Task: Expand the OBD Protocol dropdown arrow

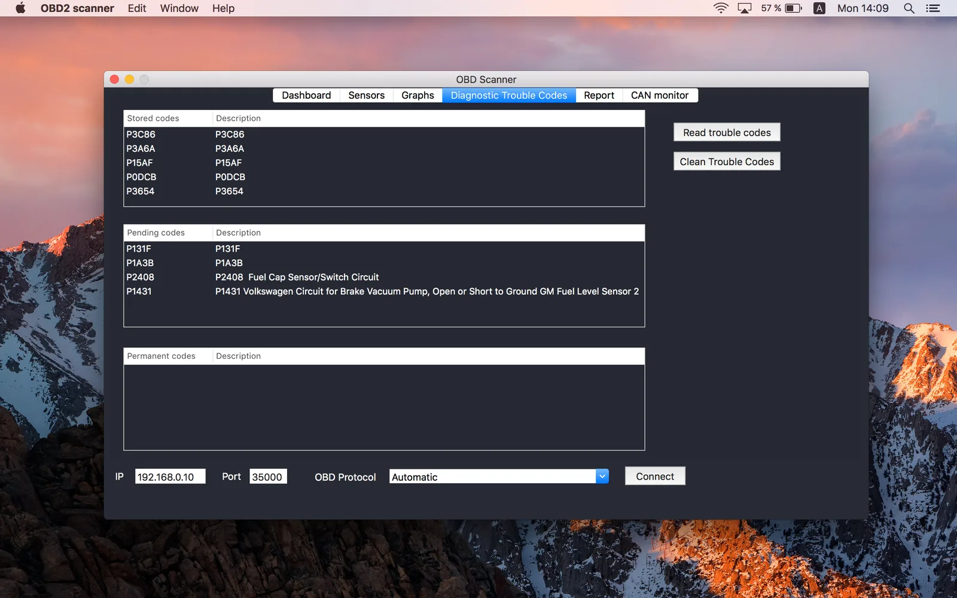Action: tap(602, 477)
